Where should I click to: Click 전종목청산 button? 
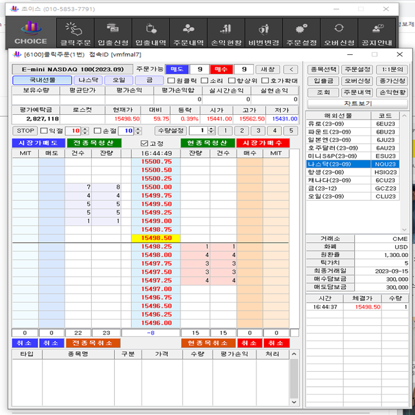click(x=94, y=143)
